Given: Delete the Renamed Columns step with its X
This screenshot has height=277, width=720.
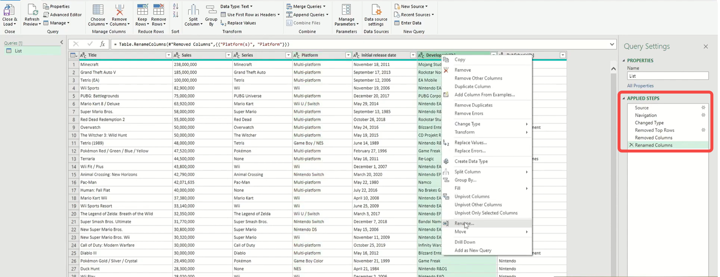Looking at the screenshot, I should [631, 145].
